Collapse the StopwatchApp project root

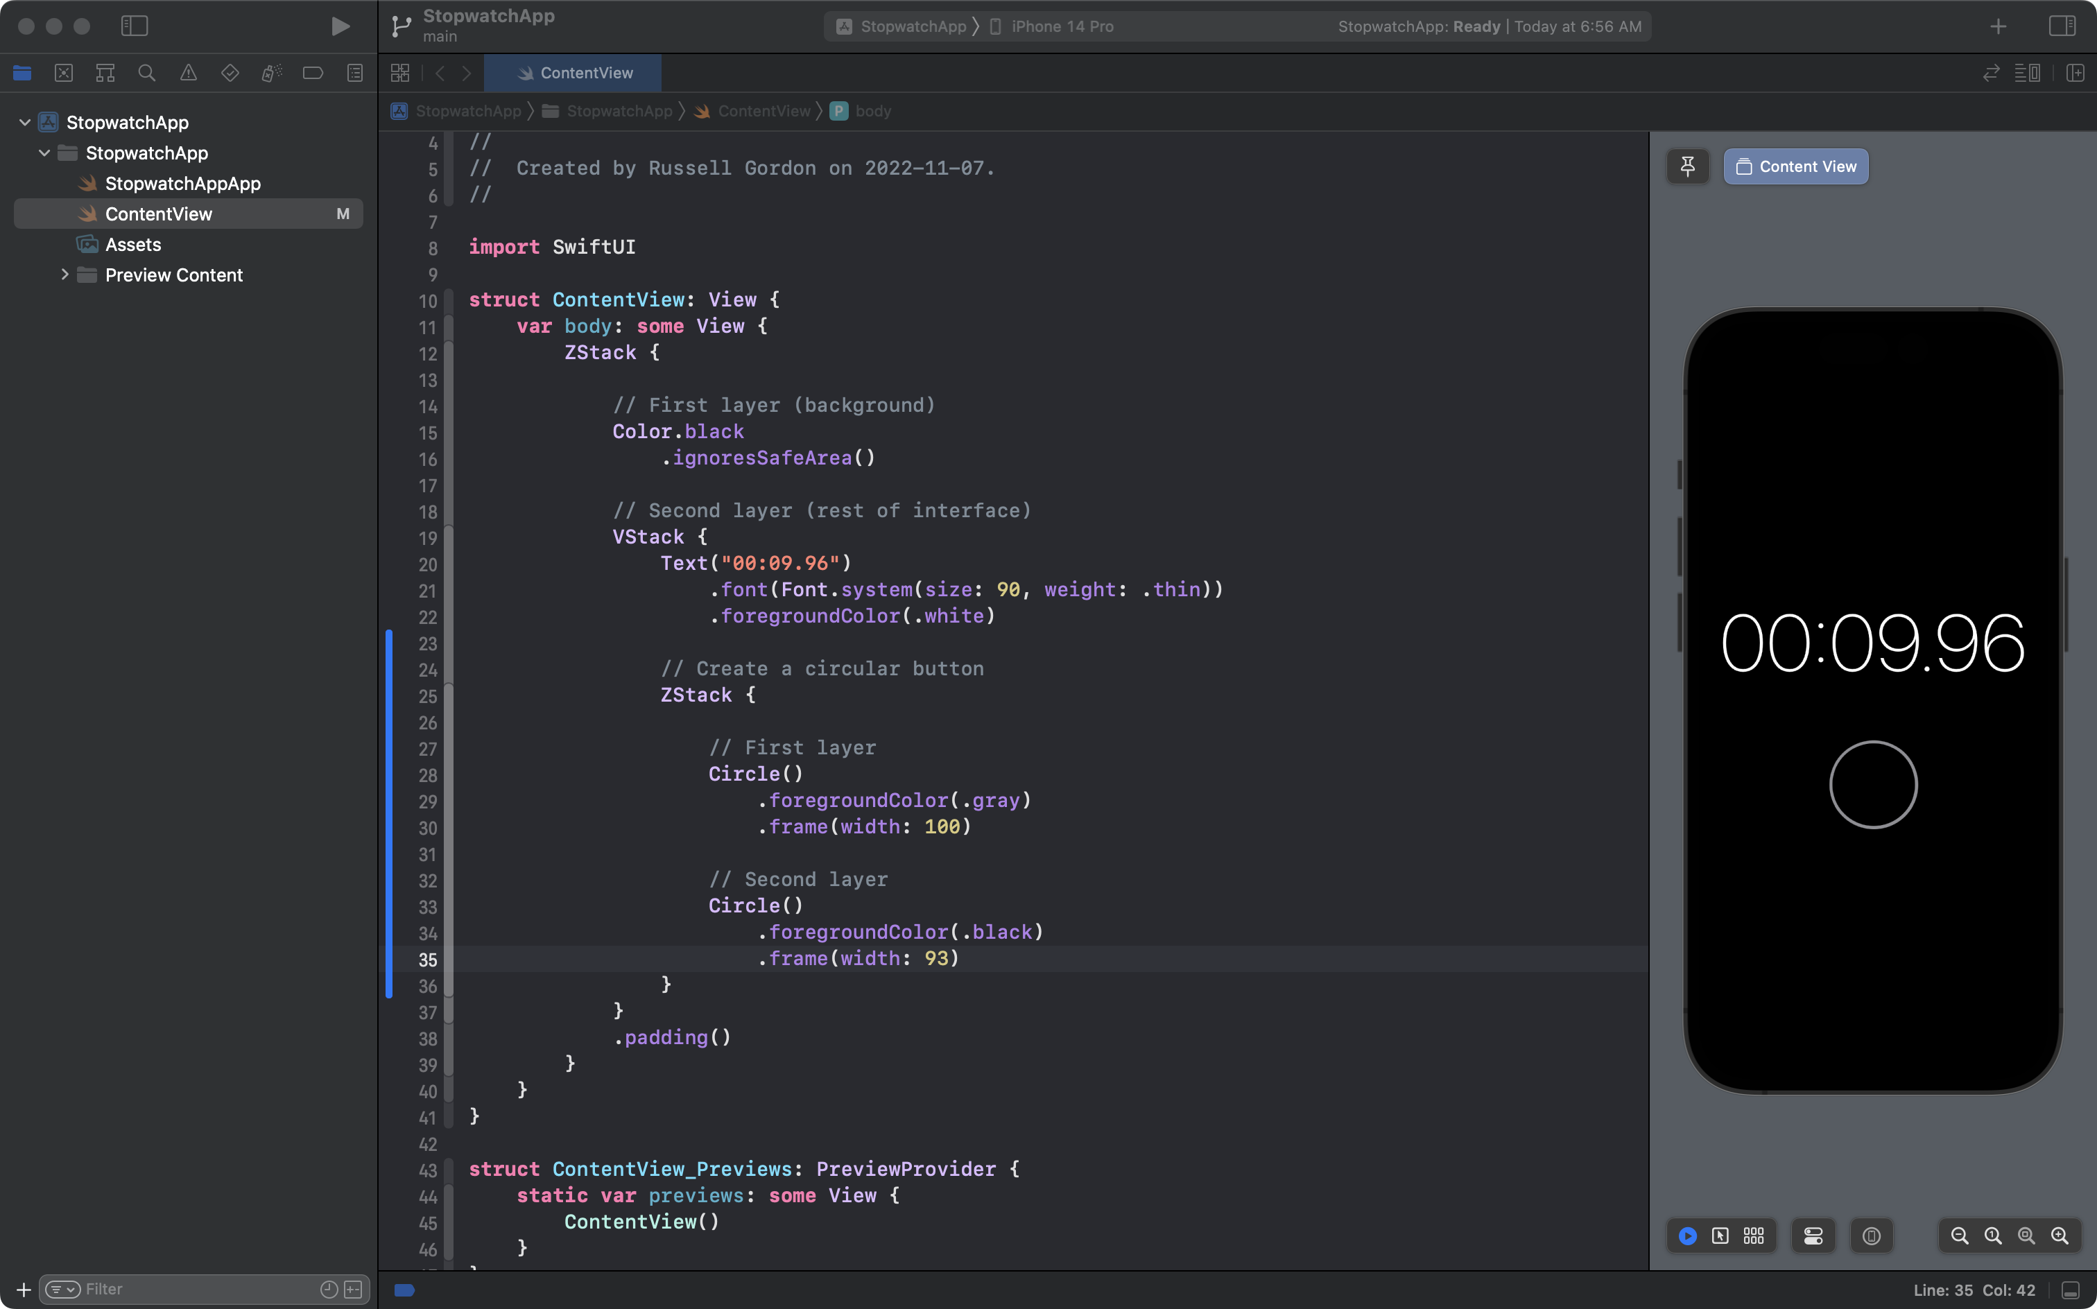pyautogui.click(x=25, y=122)
